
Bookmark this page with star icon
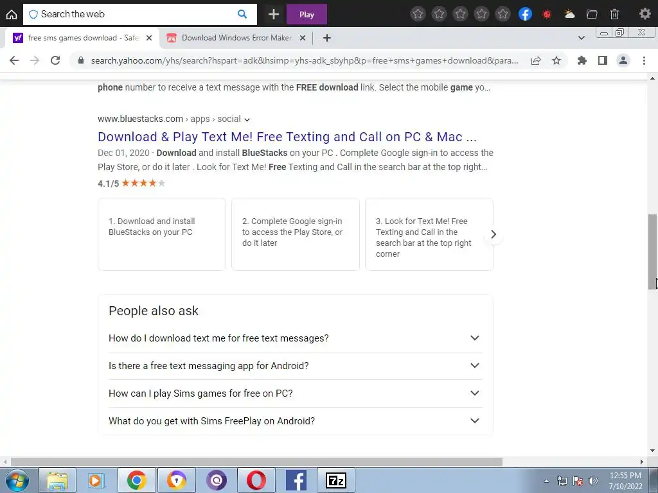point(556,61)
